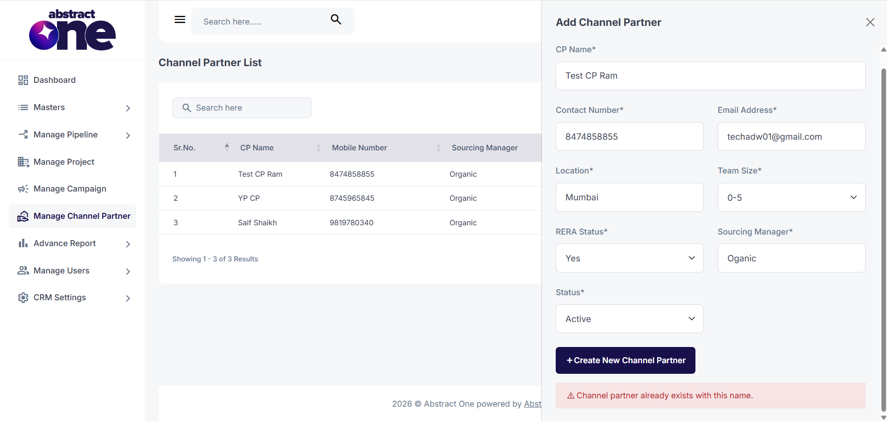Sort by Mobile Number column arrows
Viewport: 887px width, 421px height.
click(439, 147)
